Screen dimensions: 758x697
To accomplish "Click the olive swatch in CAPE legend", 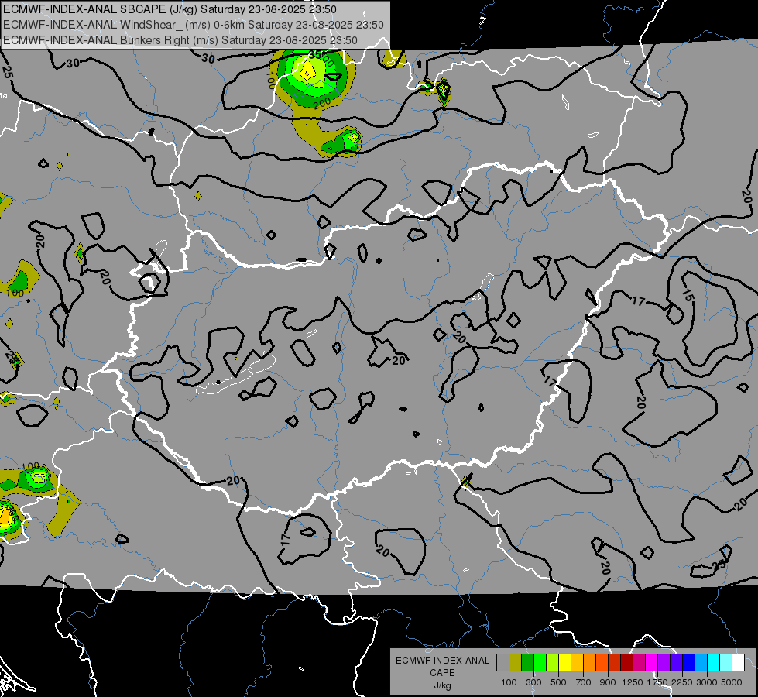I will pos(515,663).
